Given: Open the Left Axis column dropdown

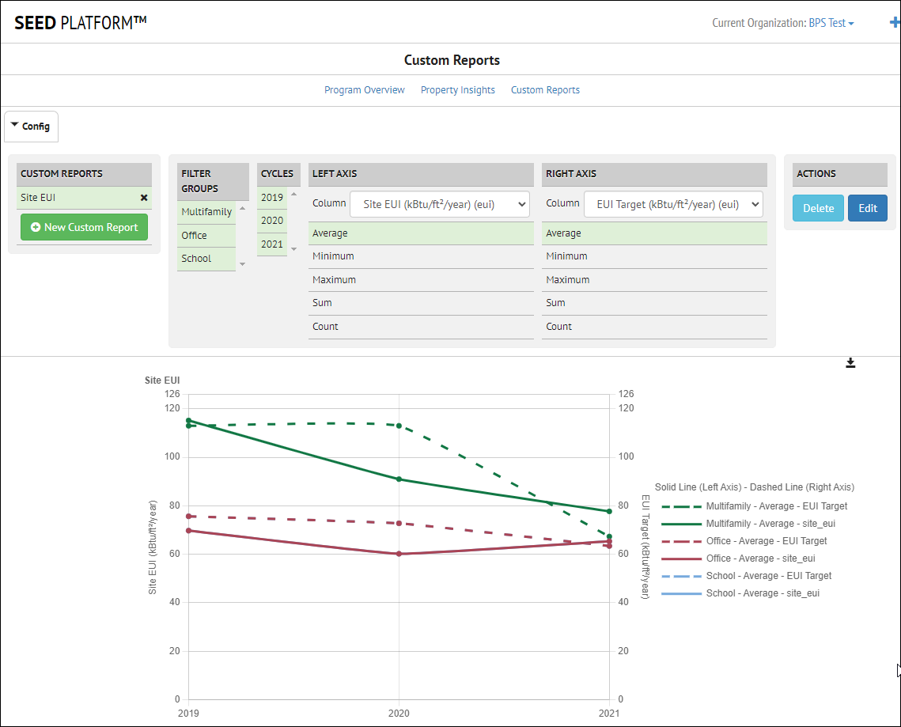Looking at the screenshot, I should [x=439, y=203].
